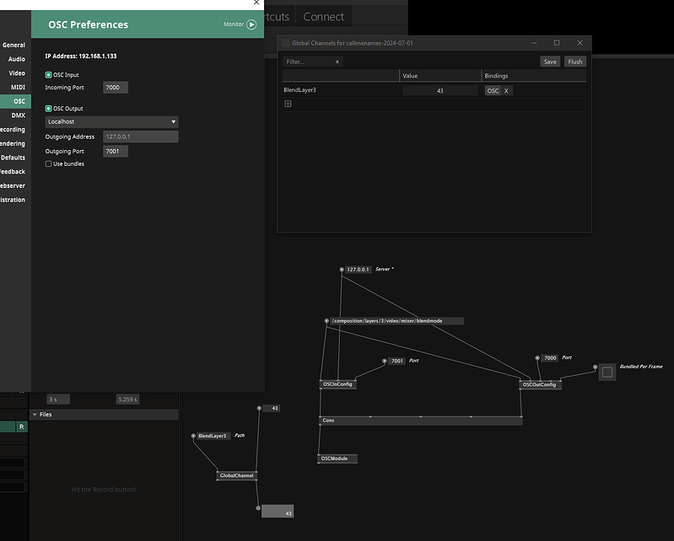Click the BlendLayer3 Path node
The height and width of the screenshot is (541, 674).
(213, 436)
